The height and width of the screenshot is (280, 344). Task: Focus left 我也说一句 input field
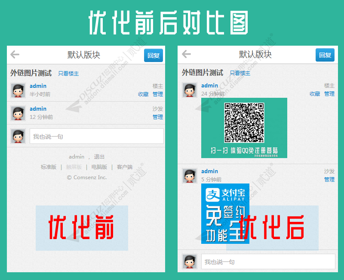coord(96,136)
